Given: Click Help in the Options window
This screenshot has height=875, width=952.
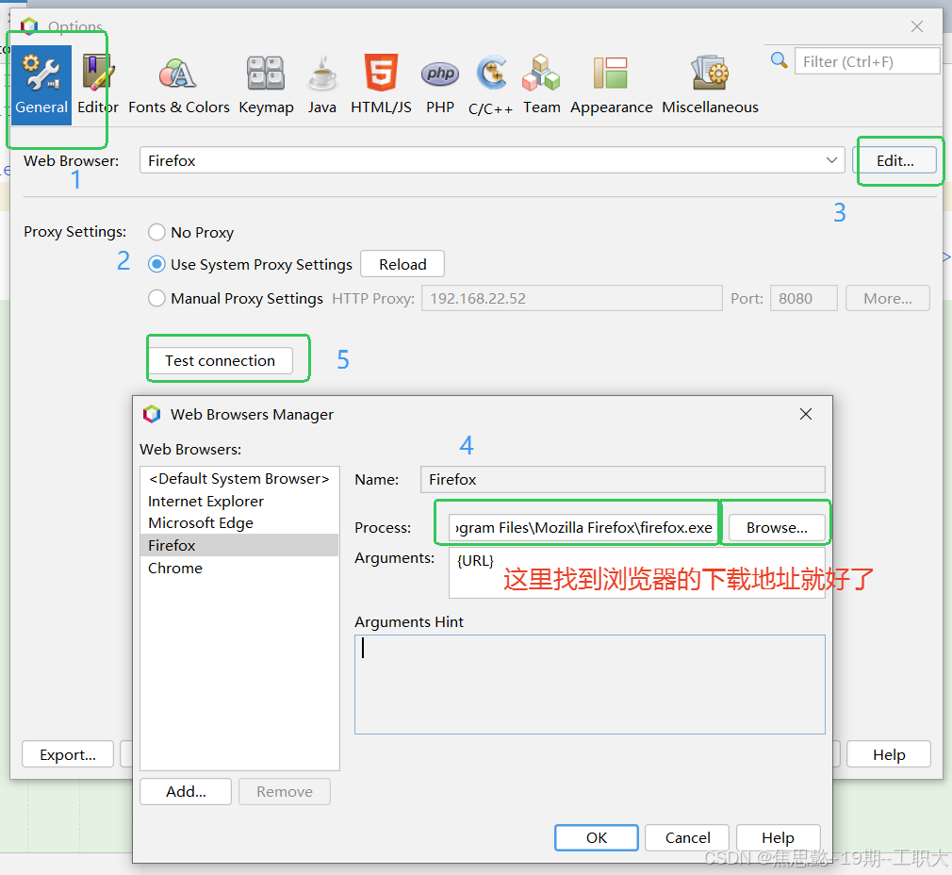Looking at the screenshot, I should pyautogui.click(x=889, y=754).
